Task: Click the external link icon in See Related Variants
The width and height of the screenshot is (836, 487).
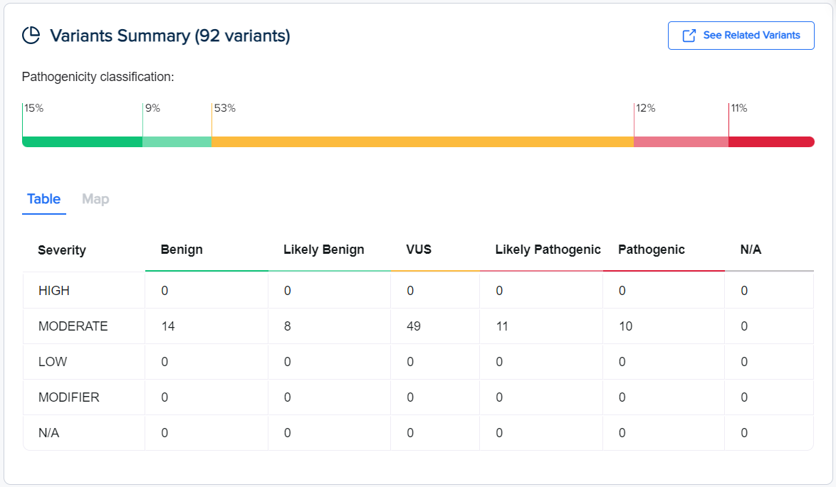Action: click(x=689, y=36)
